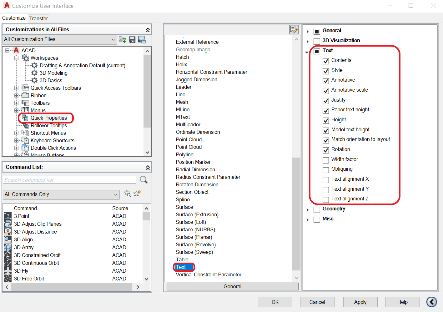
Task: Expand the Geometry category
Action: pyautogui.click(x=307, y=210)
